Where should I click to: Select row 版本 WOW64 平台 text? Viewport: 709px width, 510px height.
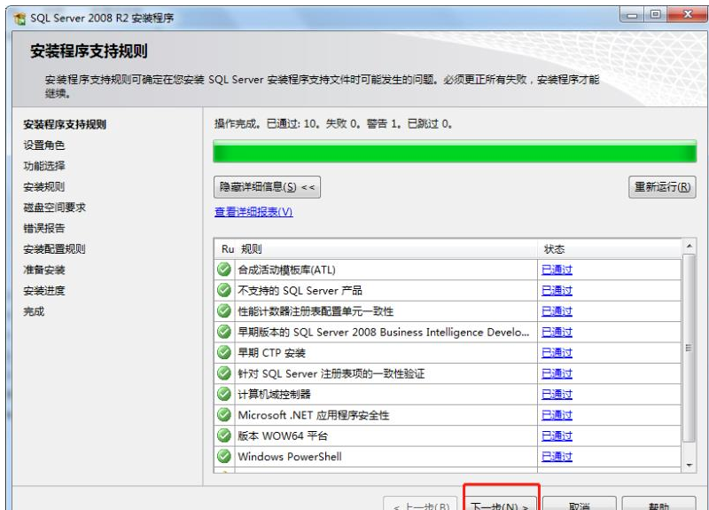click(x=283, y=436)
